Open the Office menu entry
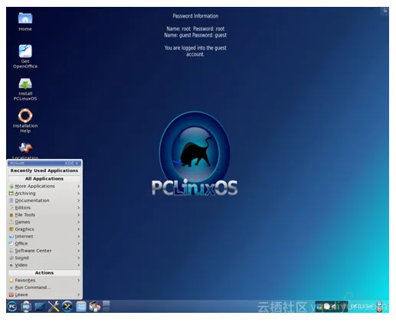The height and width of the screenshot is (322, 396). (44, 243)
